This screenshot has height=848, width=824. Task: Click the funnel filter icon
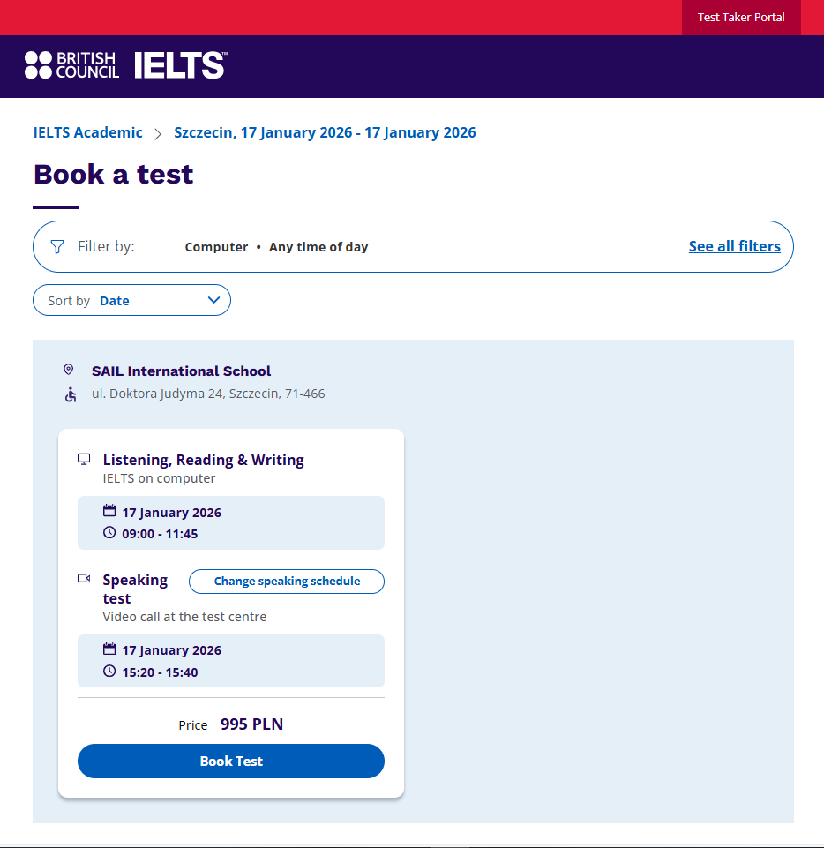click(57, 247)
